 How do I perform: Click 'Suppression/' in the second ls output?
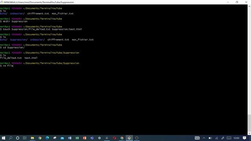tap(19, 40)
